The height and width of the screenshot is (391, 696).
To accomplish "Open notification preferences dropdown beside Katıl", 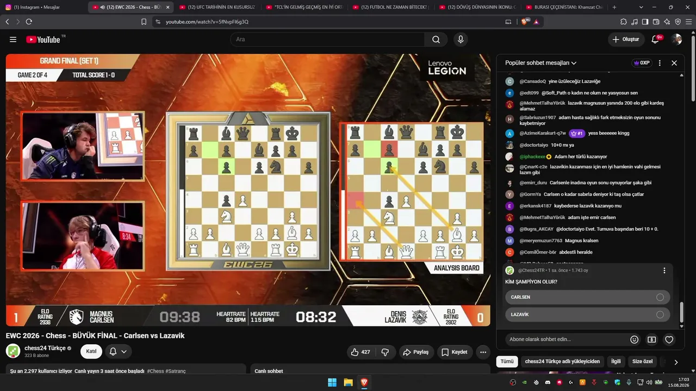I will tap(119, 351).
